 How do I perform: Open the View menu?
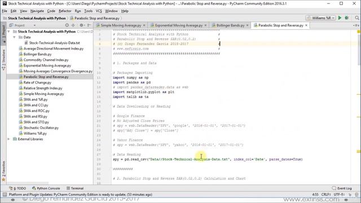[23, 11]
